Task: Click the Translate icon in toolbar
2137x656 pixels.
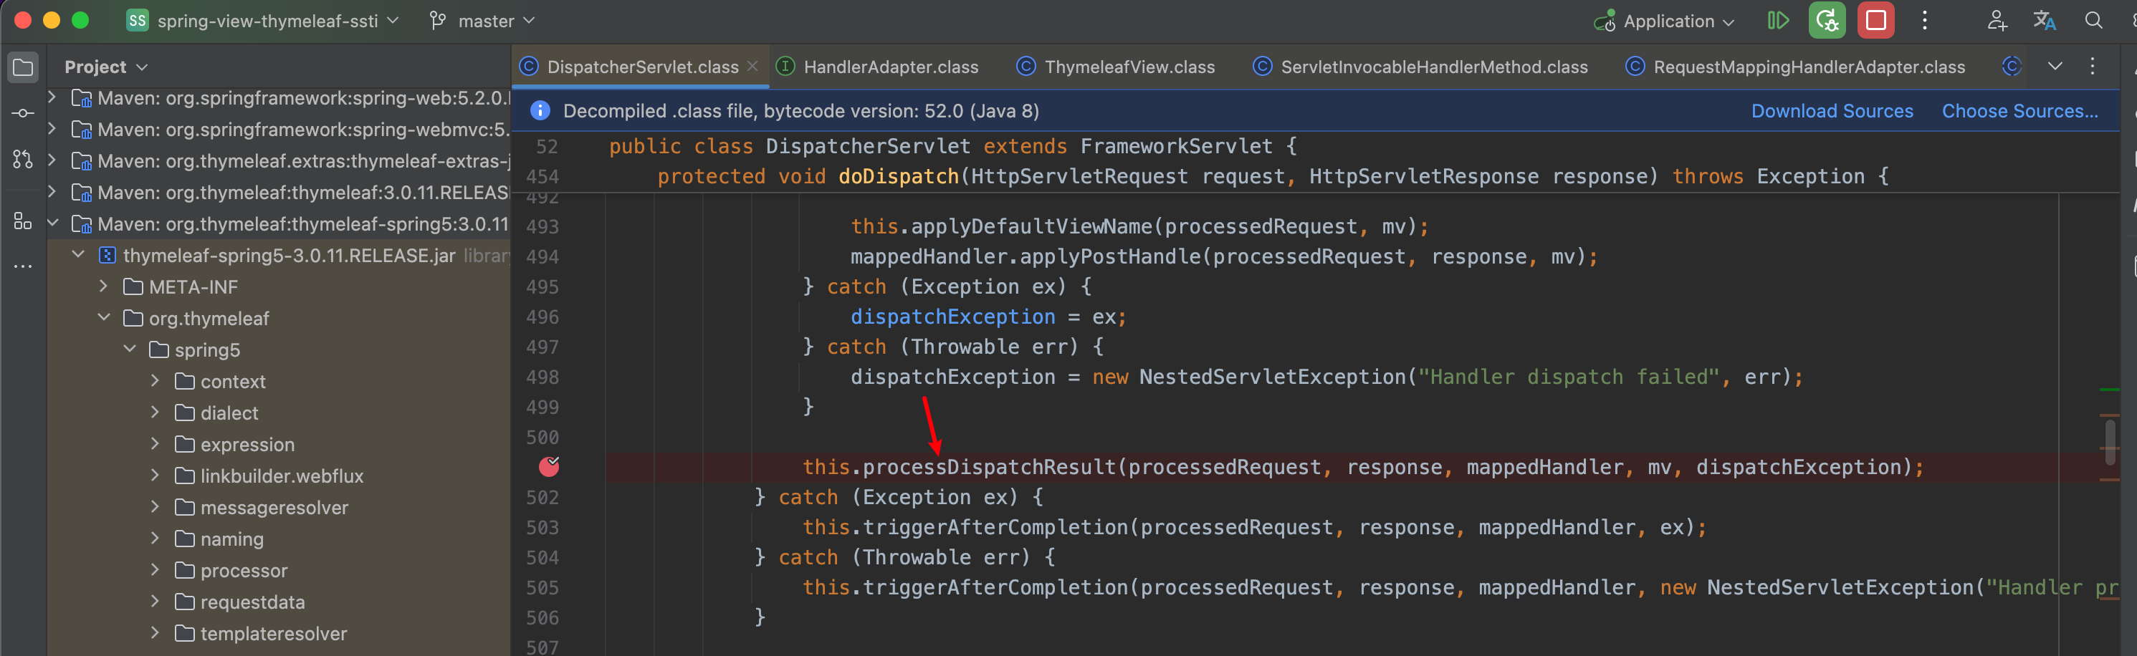Action: click(x=2044, y=21)
